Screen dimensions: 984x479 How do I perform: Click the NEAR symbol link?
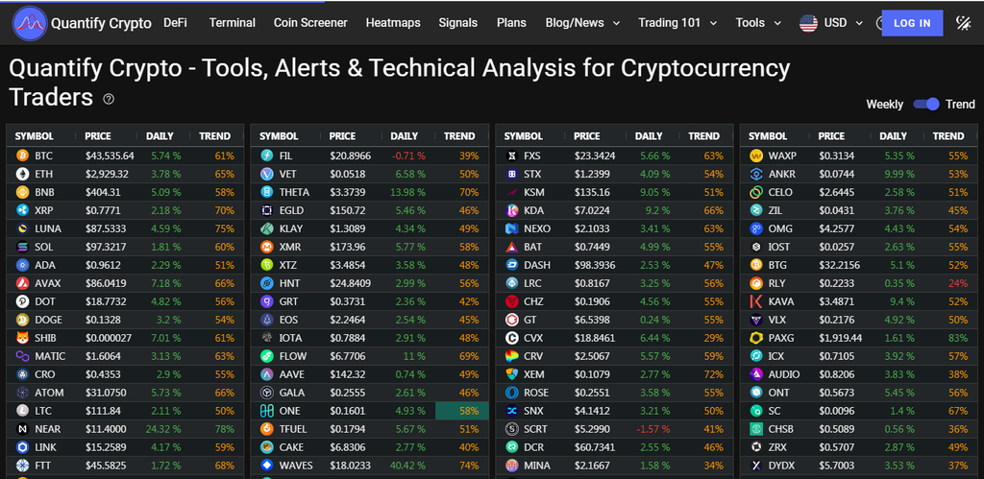pyautogui.click(x=48, y=429)
